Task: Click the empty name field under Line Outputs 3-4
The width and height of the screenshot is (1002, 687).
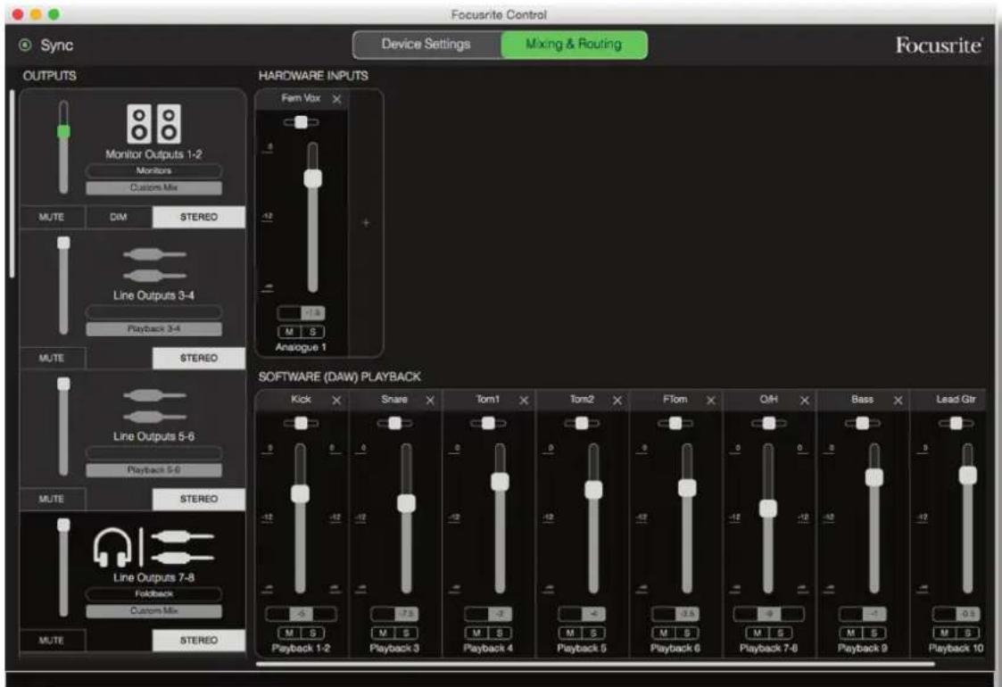Action: coord(154,312)
